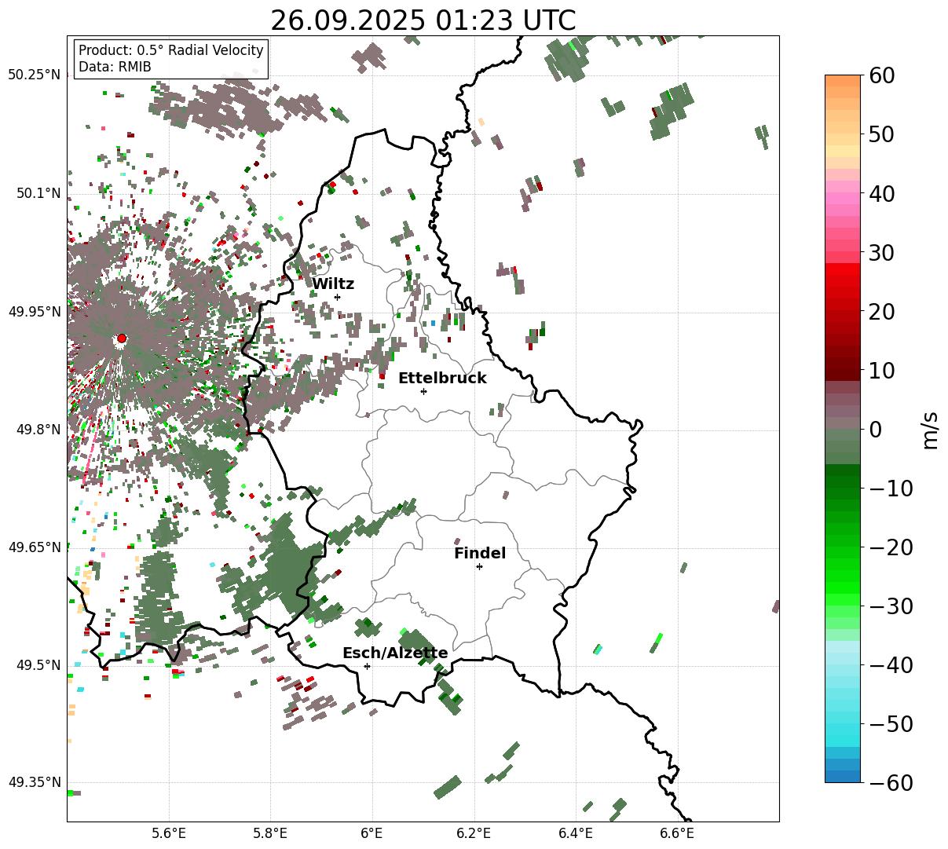Screen dimensions: 948x849
Task: Click the colorbar label 10
Action: (880, 371)
